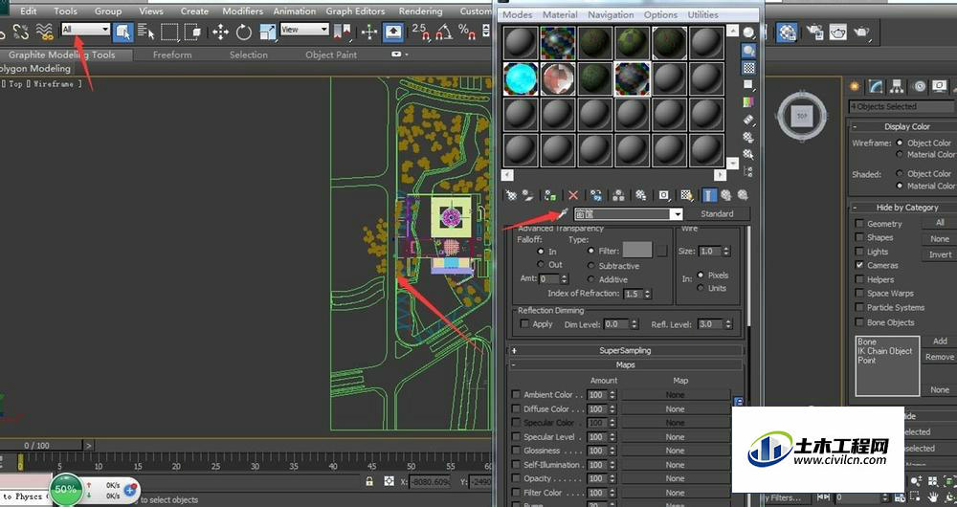
Task: Click the Make Material Copy icon
Action: pos(595,195)
